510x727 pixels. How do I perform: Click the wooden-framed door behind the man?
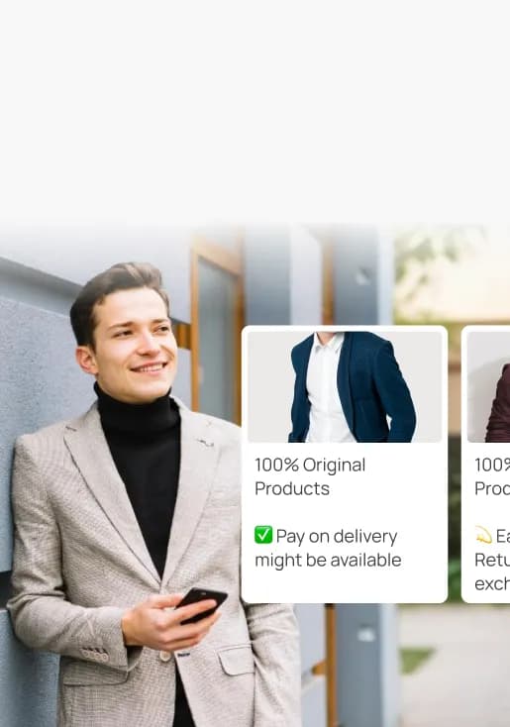point(217,325)
